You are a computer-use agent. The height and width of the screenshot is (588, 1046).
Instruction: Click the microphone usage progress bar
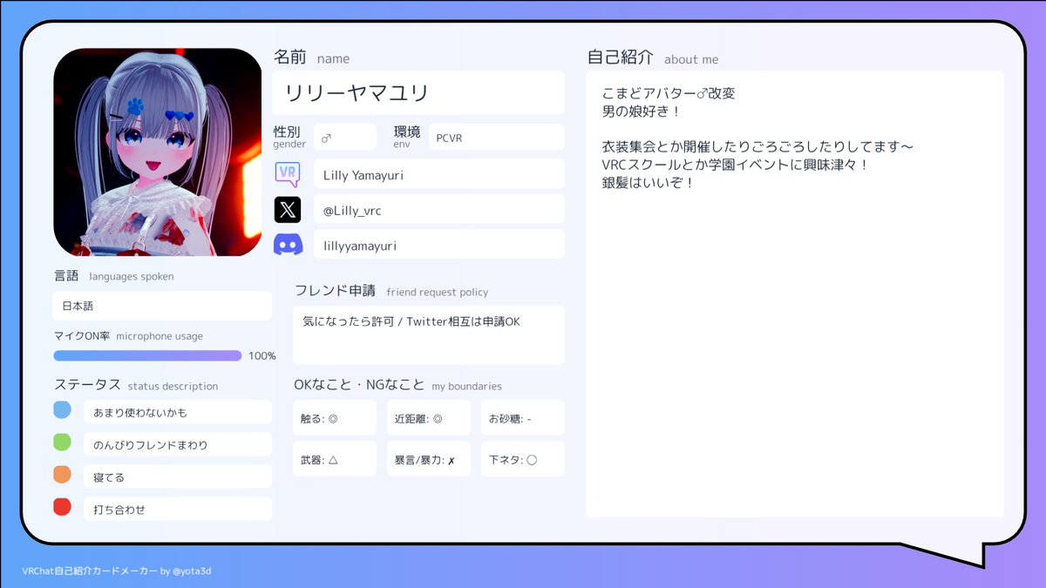point(147,355)
